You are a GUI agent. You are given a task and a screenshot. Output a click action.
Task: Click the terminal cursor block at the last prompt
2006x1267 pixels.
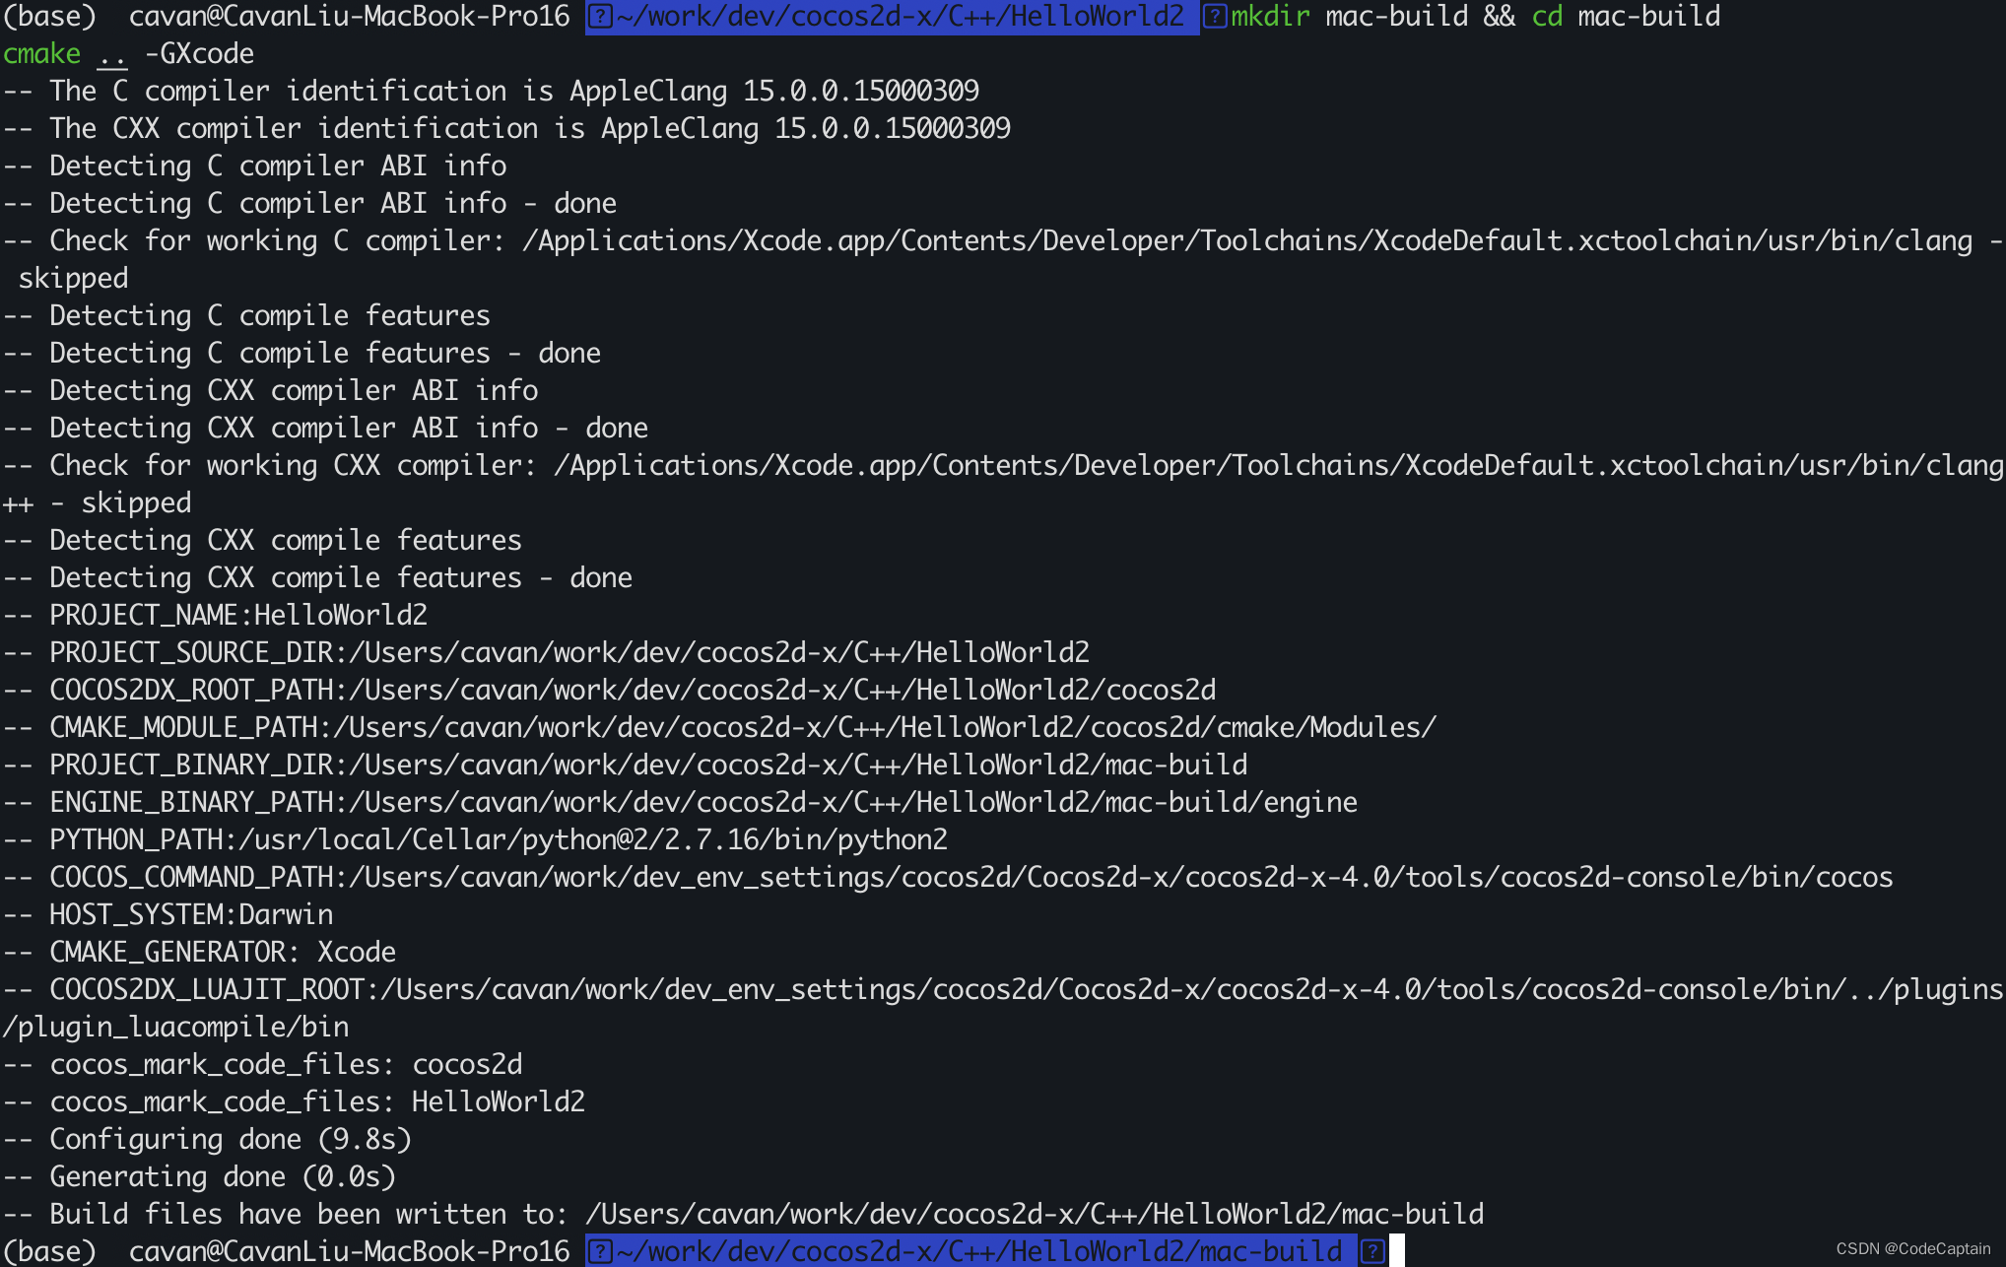tap(1396, 1251)
